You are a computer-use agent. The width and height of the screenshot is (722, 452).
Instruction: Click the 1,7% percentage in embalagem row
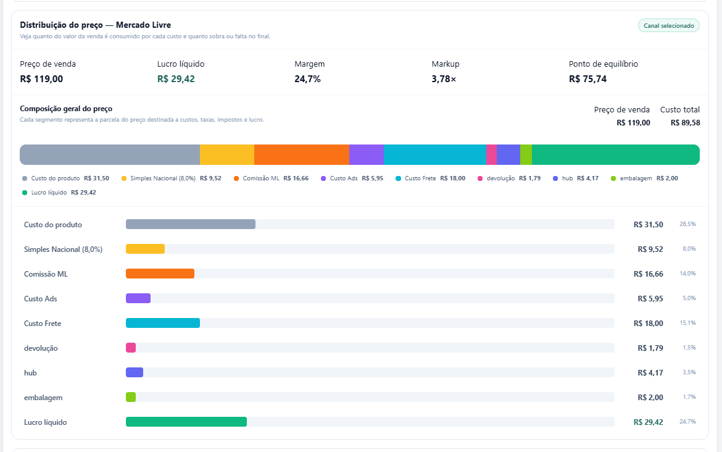pyautogui.click(x=689, y=397)
